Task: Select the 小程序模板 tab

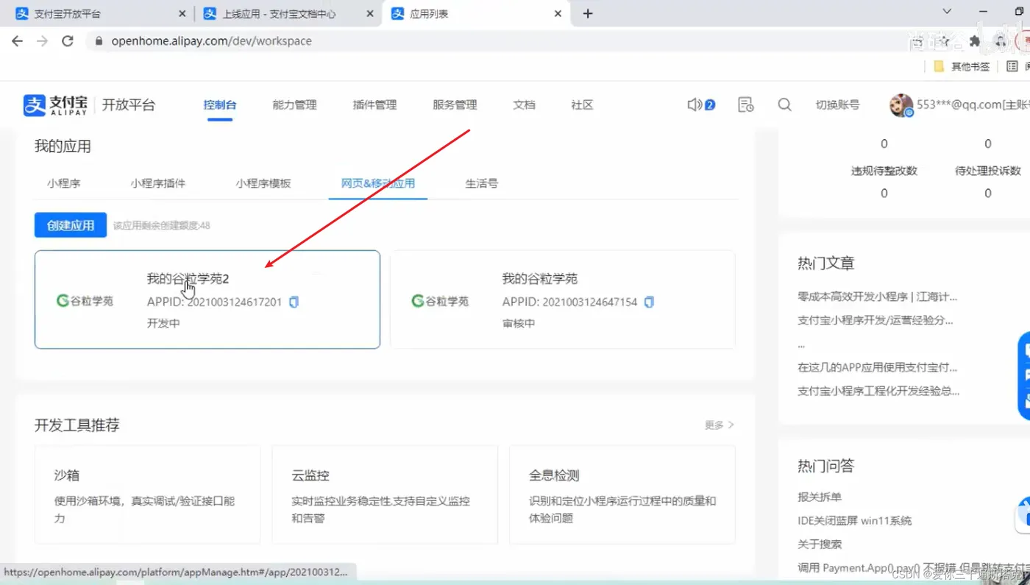Action: click(263, 183)
